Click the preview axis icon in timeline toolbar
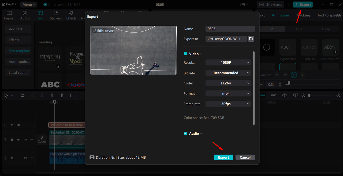This screenshot has width=343, height=176. [x=285, y=95]
